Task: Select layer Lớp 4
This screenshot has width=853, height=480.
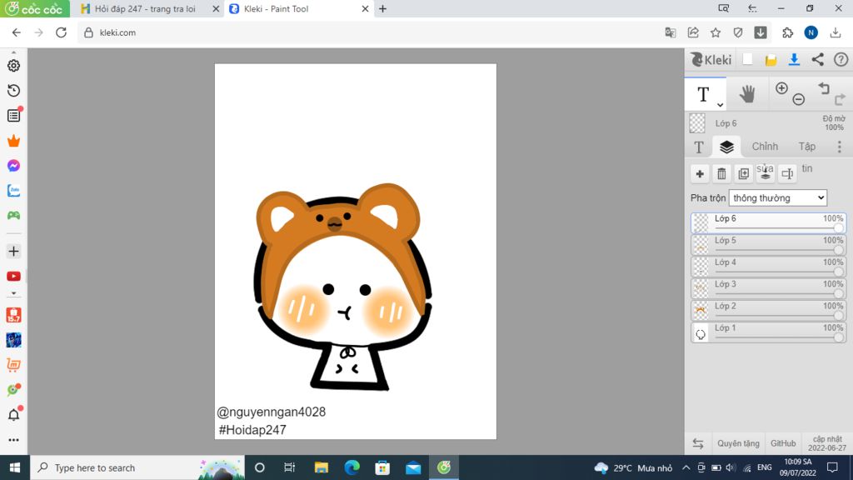Action: point(769,267)
